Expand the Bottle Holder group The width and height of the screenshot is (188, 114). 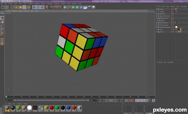(x=157, y=23)
